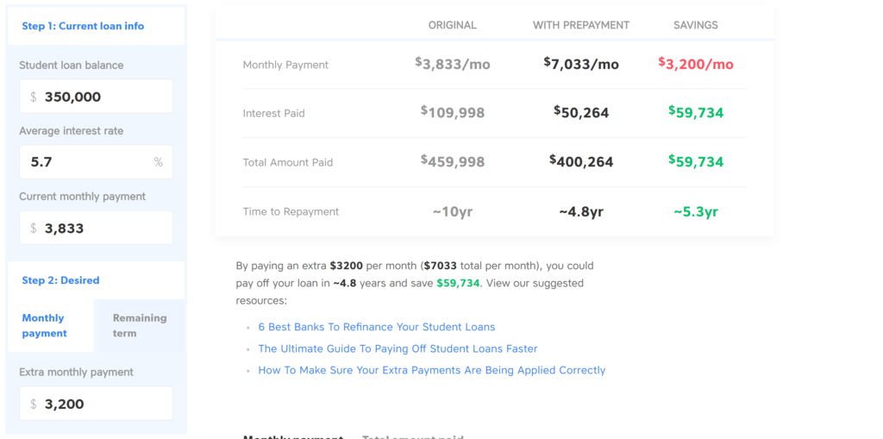
Task: Click the Total Amount Paid row label
Action: [288, 162]
